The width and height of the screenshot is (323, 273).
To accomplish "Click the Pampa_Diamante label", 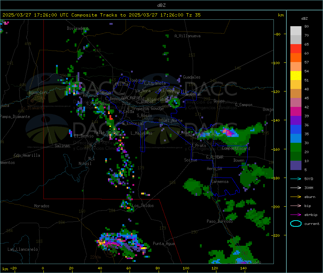I will (15, 117).
